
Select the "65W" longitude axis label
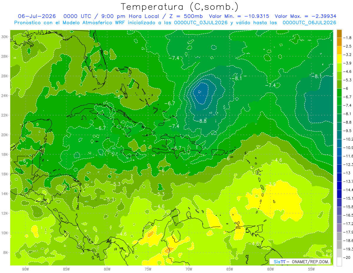point(230,269)
